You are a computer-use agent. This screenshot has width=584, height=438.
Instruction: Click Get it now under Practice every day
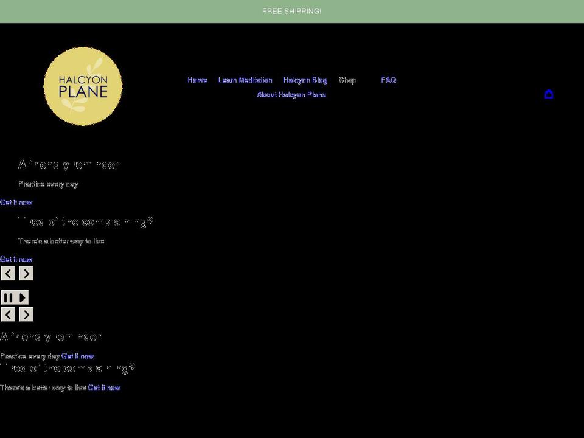point(16,202)
